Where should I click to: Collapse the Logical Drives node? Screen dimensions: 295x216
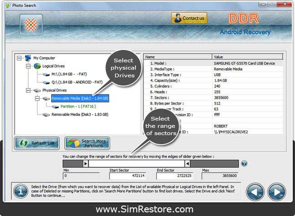[28, 66]
